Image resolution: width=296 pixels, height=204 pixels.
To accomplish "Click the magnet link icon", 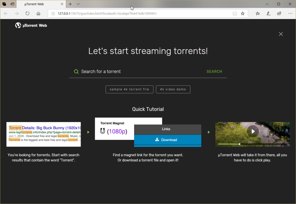I will [x=102, y=131].
